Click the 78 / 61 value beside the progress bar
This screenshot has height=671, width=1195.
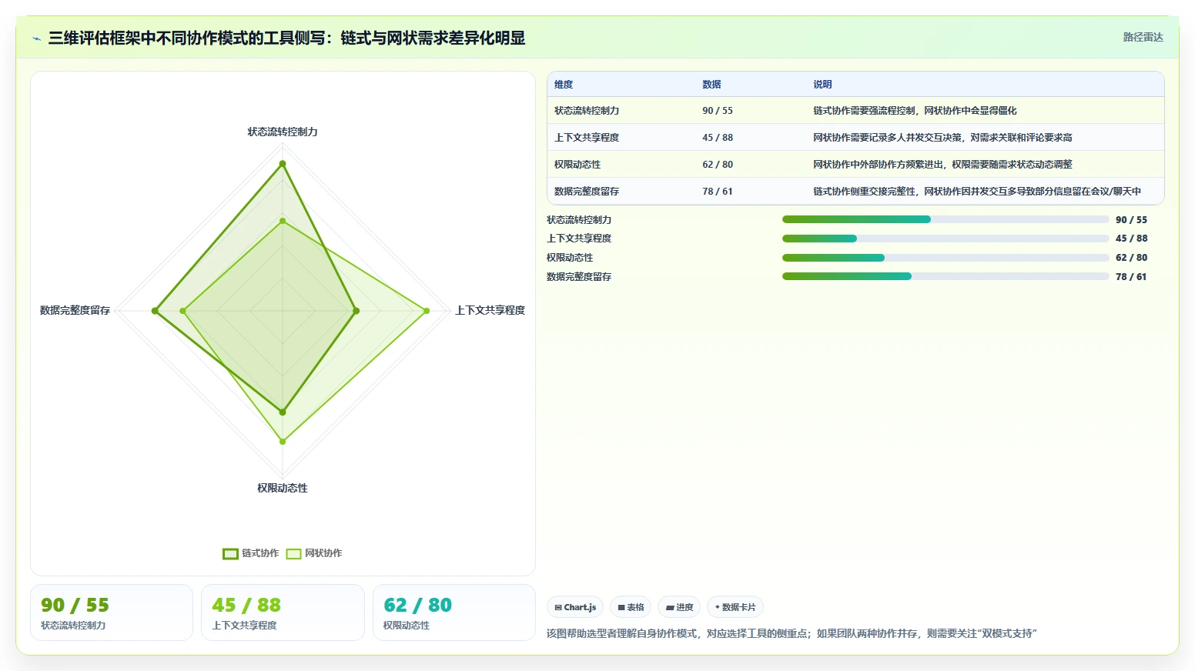tap(1131, 277)
